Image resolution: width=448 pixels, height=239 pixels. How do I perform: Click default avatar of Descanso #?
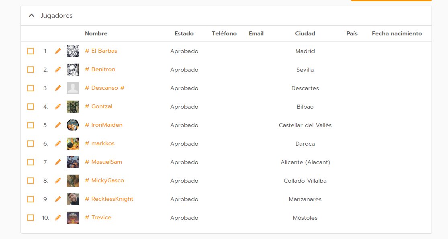tap(73, 88)
